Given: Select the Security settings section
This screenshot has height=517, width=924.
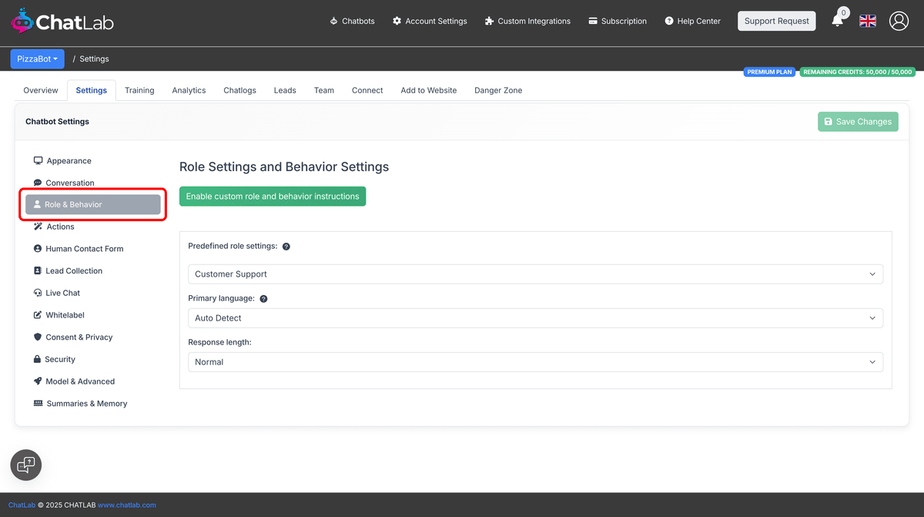Looking at the screenshot, I should 60,359.
